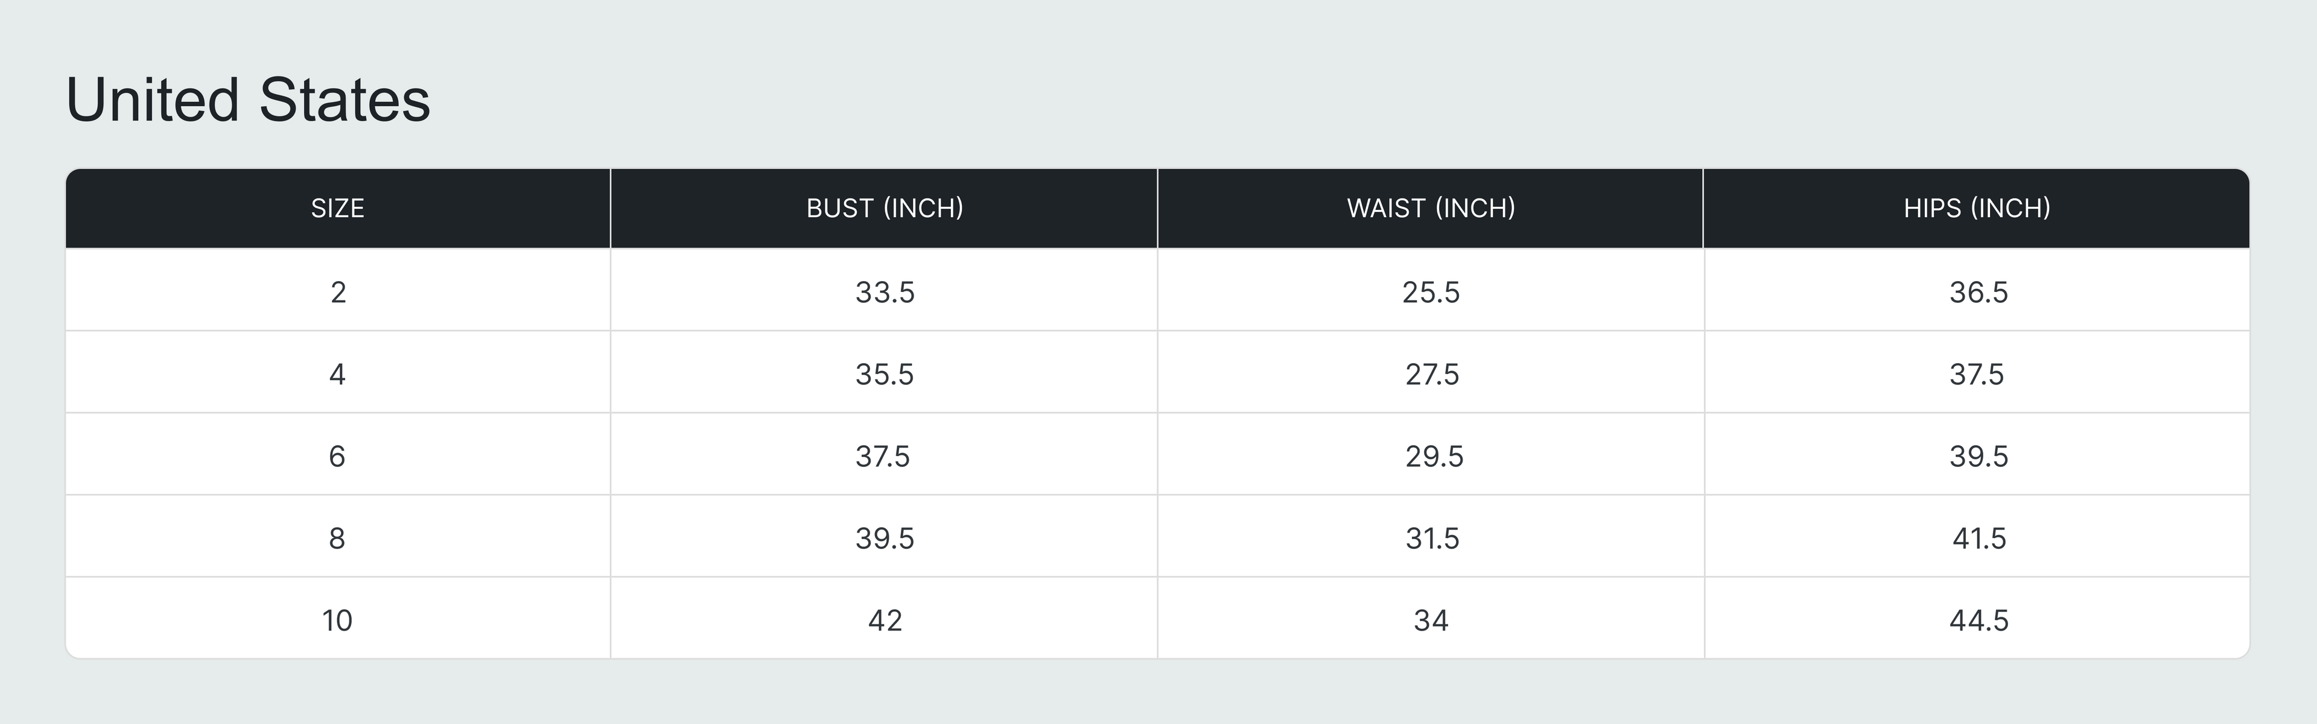Click bust value 35.5
Viewport: 2317px width, 724px height.
(884, 374)
